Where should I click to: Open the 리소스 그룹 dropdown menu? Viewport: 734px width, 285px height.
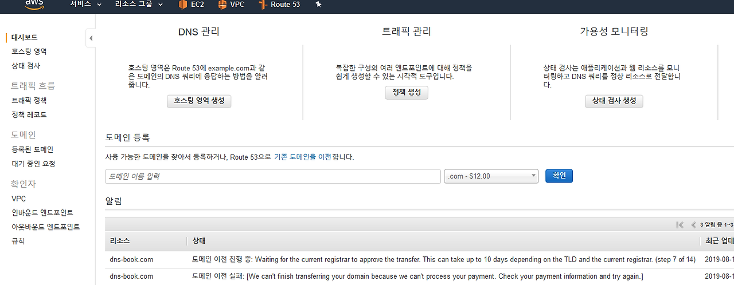[x=139, y=5]
